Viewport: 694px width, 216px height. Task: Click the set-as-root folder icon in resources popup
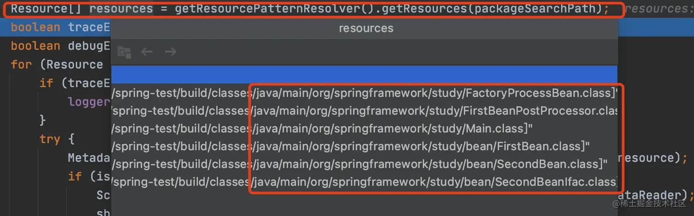(124, 52)
